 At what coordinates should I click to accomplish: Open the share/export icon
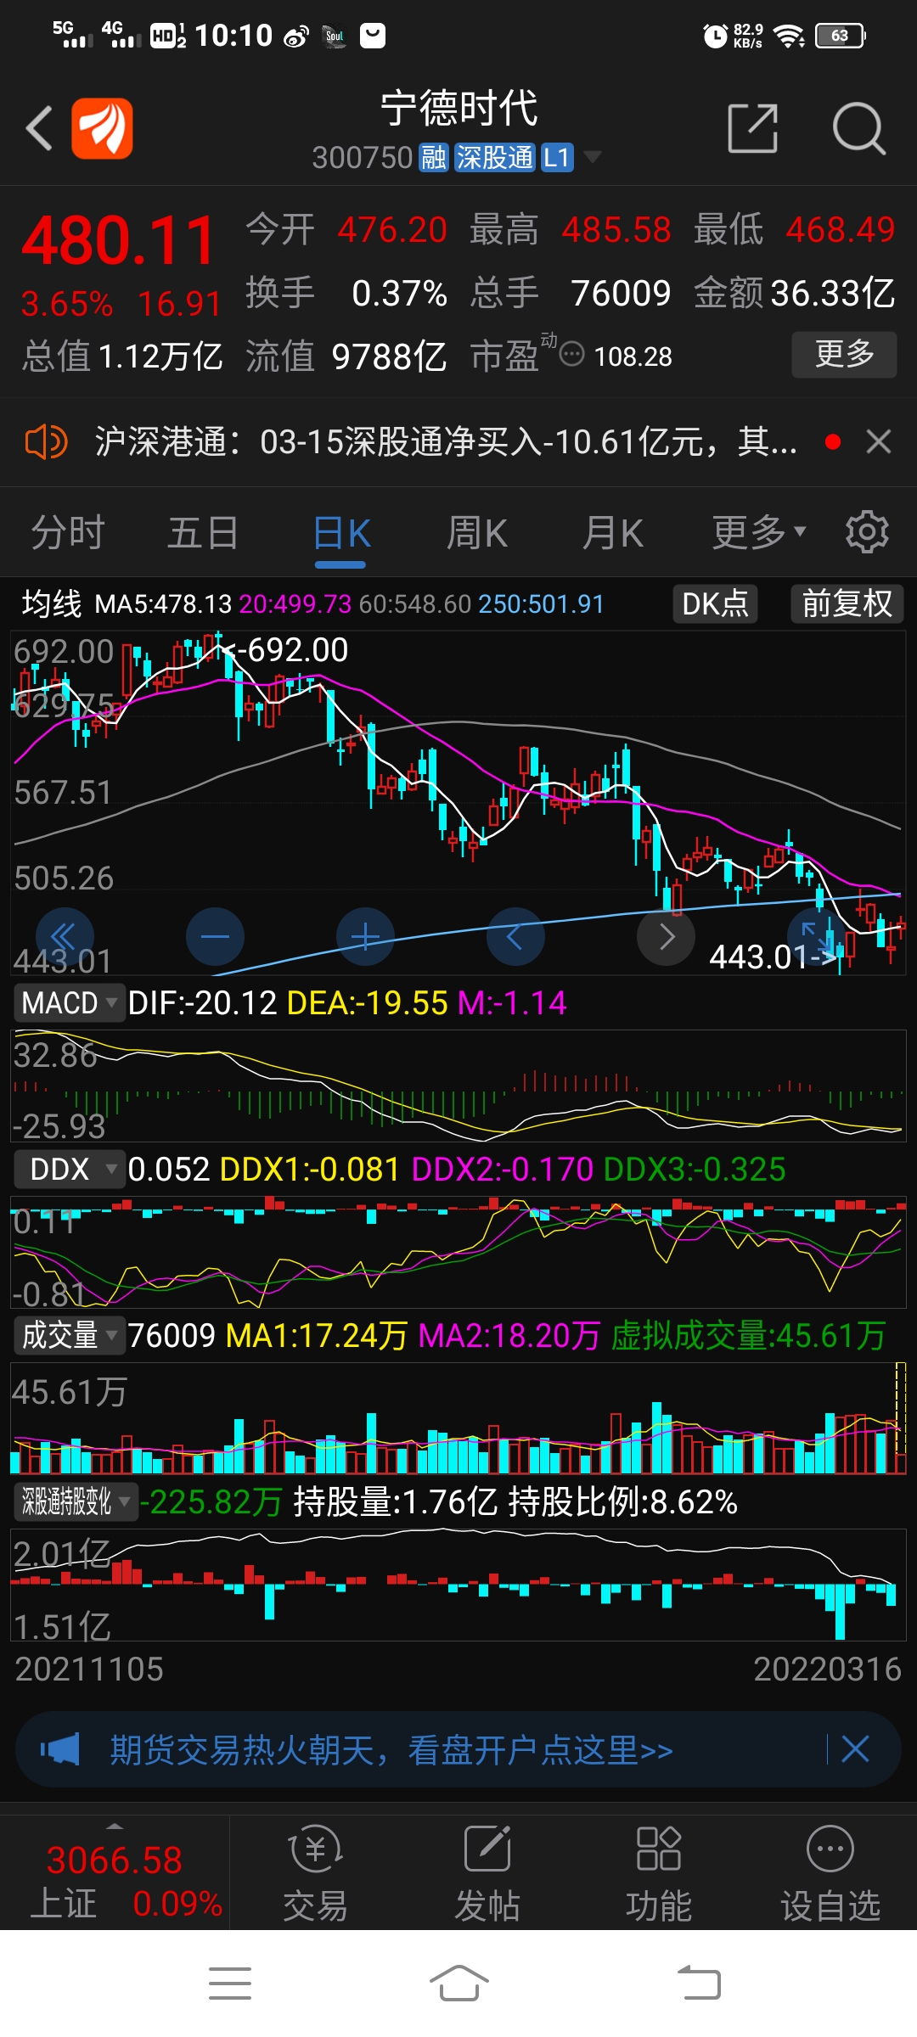click(753, 128)
